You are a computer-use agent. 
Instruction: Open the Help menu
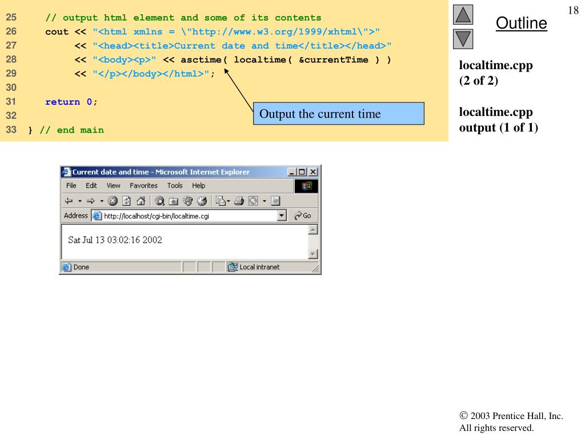(x=198, y=186)
